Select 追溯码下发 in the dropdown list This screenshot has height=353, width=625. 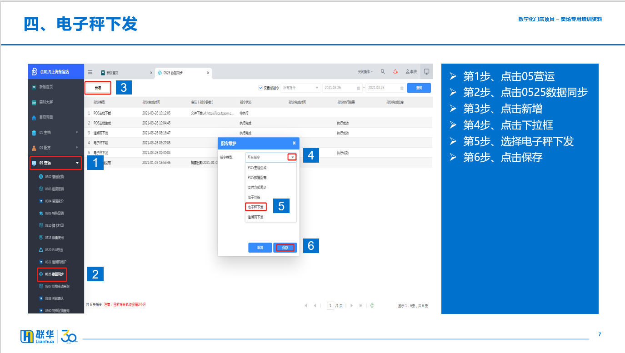271,217
